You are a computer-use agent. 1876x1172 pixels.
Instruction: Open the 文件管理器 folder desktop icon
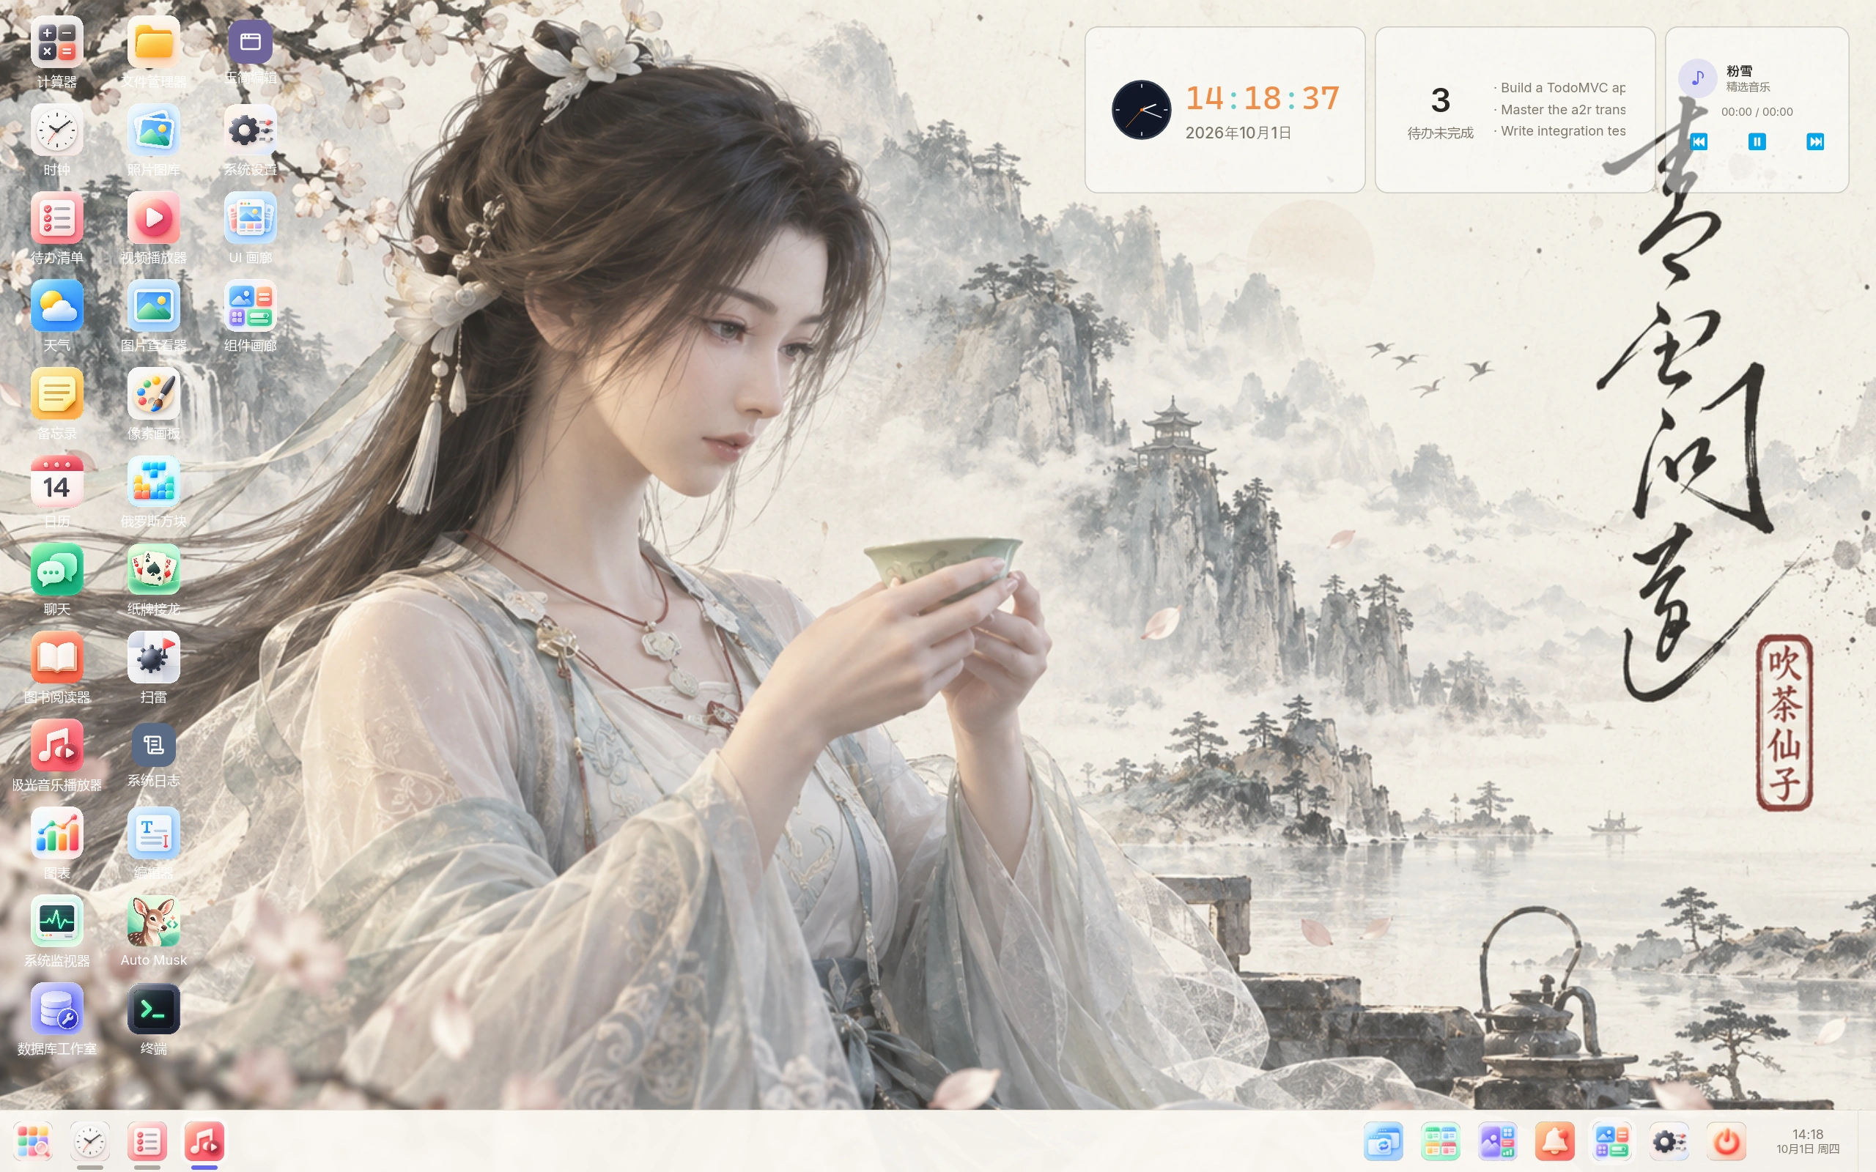tap(153, 42)
